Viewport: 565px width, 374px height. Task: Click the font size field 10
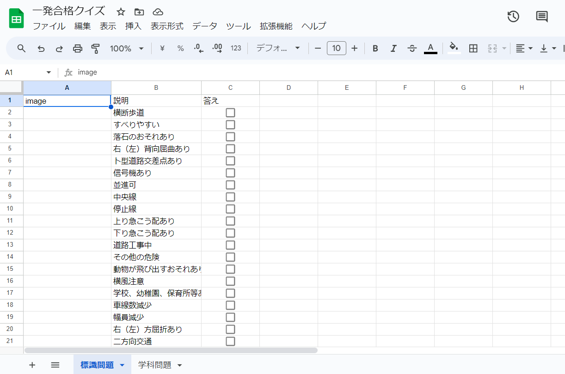(336, 48)
